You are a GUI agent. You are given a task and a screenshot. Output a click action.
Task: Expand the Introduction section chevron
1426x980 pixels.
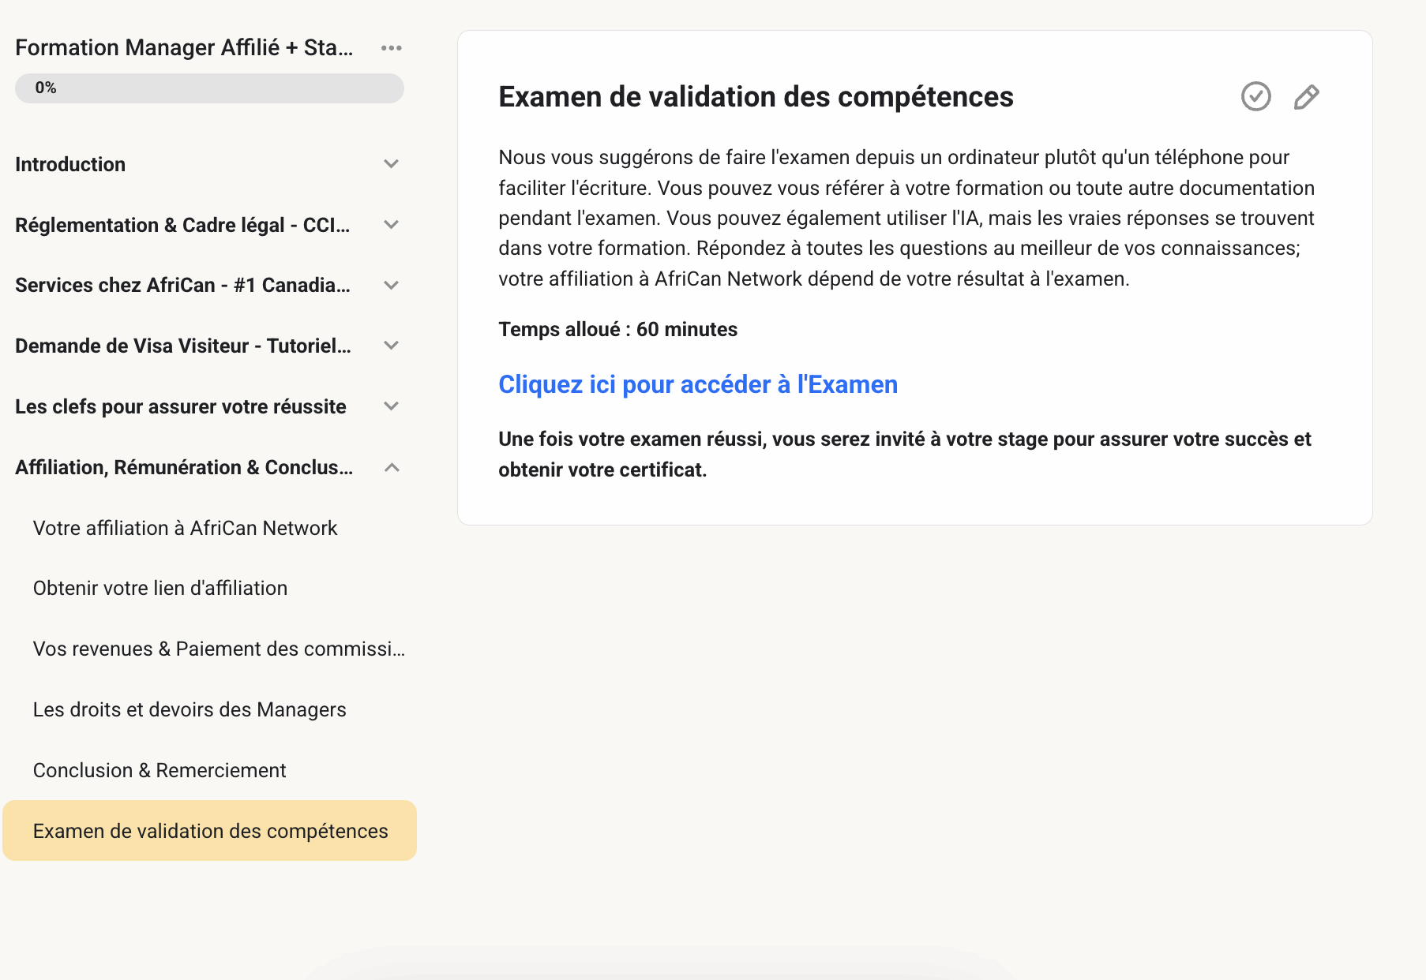391,164
